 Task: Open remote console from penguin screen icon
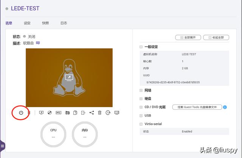[x=69, y=78]
